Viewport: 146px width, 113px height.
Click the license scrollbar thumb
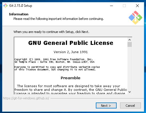(129, 45)
